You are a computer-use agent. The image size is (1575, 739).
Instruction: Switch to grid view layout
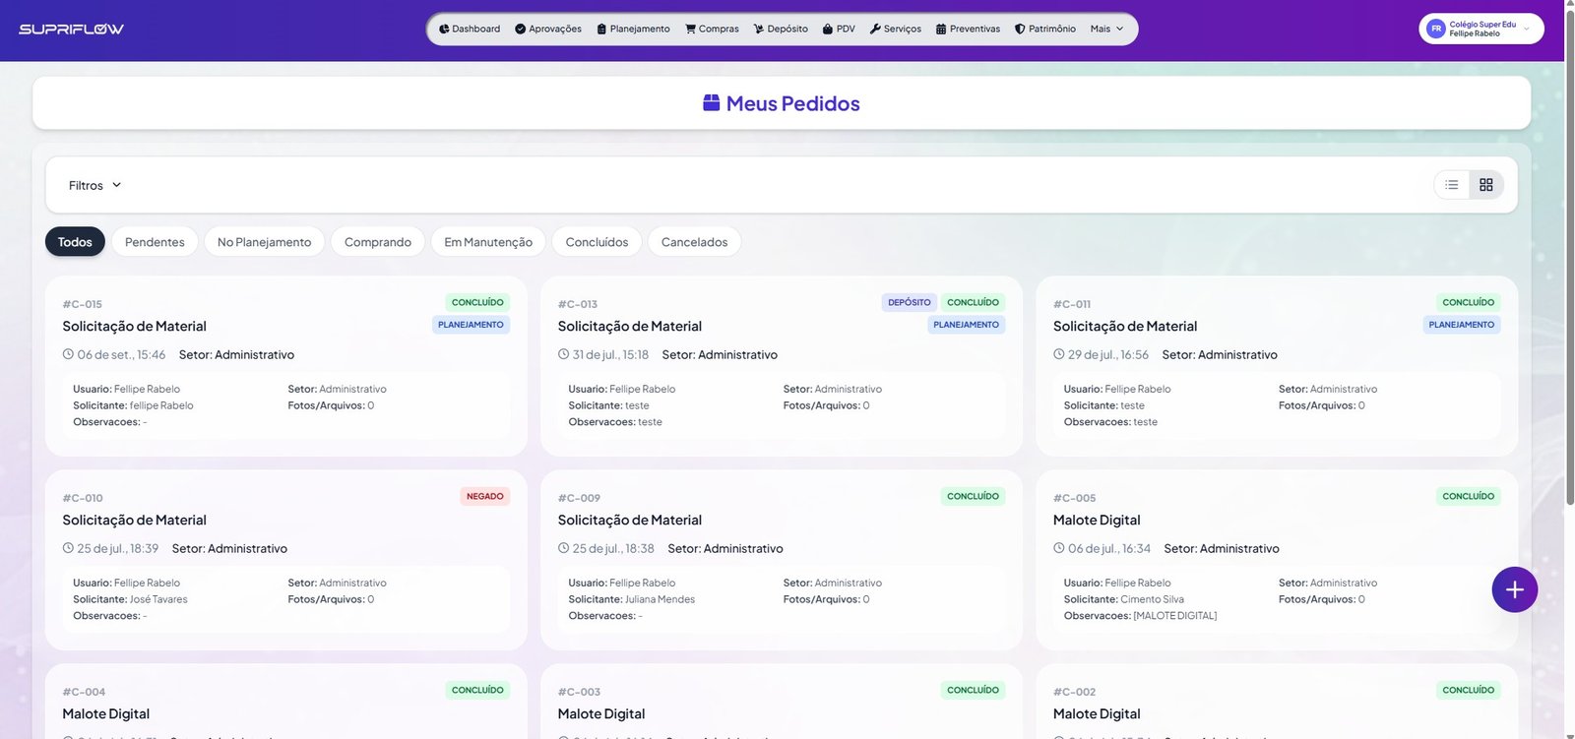point(1486,185)
